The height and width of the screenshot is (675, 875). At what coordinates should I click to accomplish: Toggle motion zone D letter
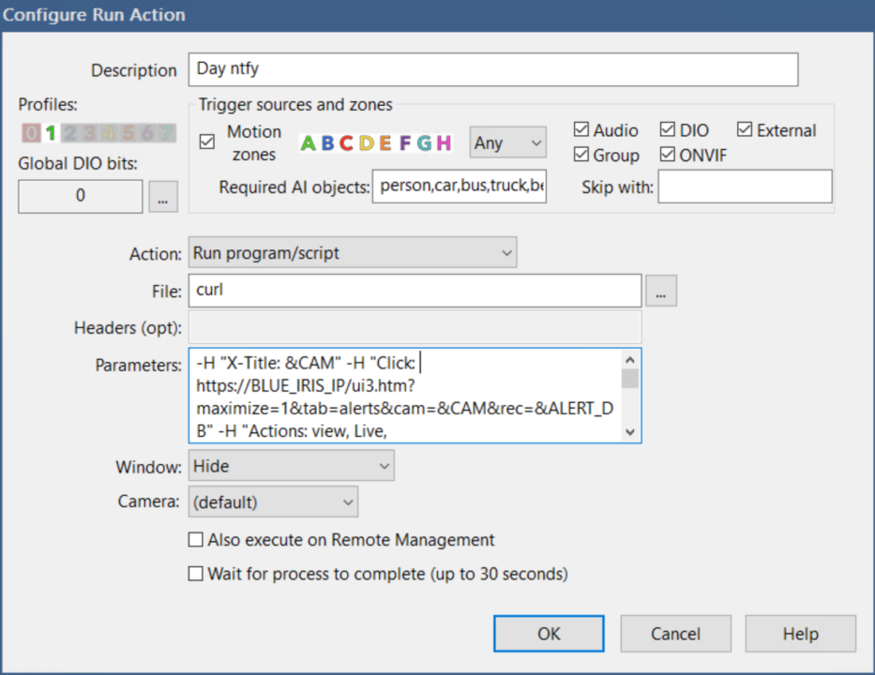[366, 142]
